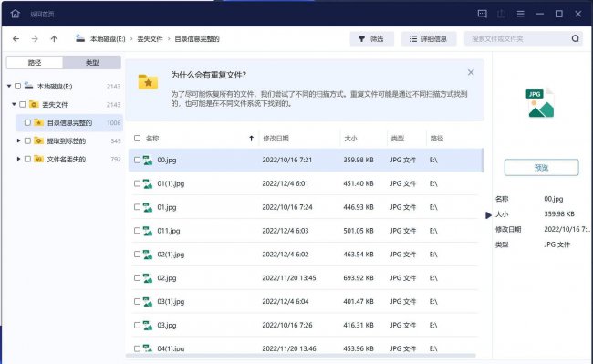Click the 02(1).jpg file image icon

tap(148, 255)
